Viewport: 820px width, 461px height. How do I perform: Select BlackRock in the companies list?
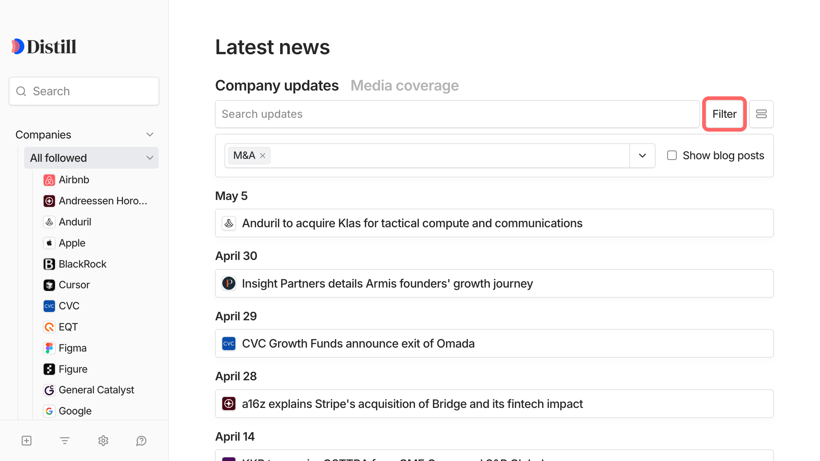pos(83,264)
